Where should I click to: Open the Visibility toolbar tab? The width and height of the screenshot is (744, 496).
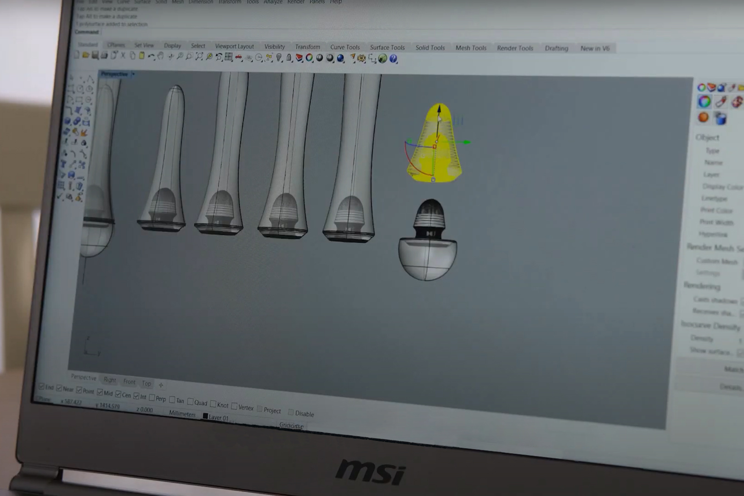(x=275, y=46)
